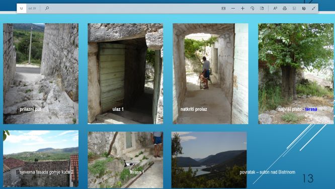Zoom in with the plus icon
The width and height of the screenshot is (335, 189).
click(243, 9)
